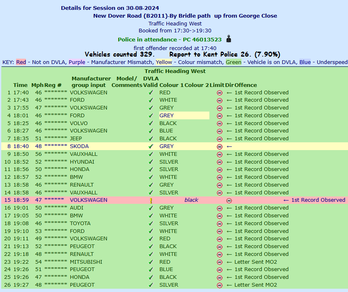Click the direction arrow in pink row 15
Screen dimensions: 348x292
286,200
